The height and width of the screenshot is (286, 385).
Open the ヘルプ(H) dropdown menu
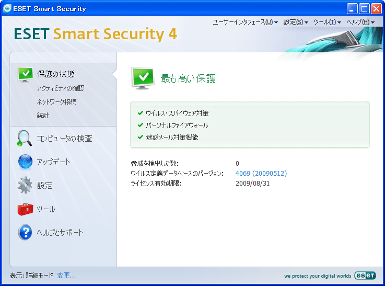click(x=360, y=22)
